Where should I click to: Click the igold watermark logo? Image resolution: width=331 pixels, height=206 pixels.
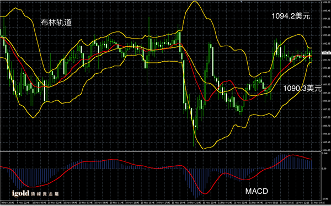coord(35,193)
